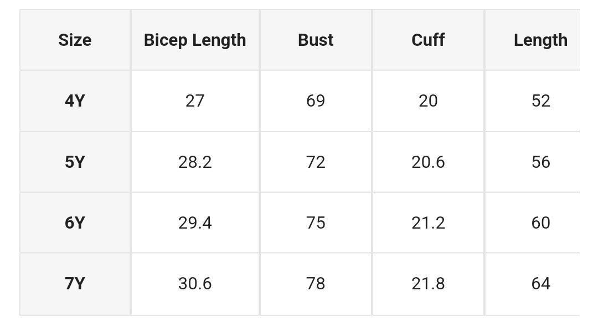Select the 6Y length value 60
Screen dimensions: 598x323
pos(540,223)
